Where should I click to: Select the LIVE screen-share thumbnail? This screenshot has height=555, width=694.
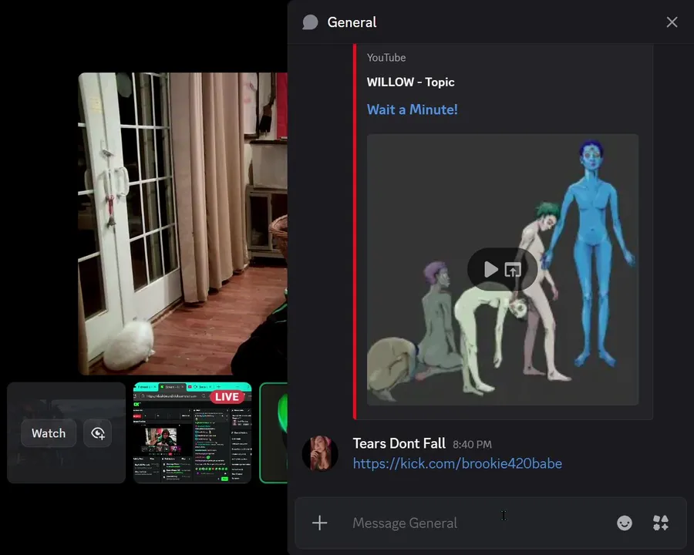[x=193, y=433]
